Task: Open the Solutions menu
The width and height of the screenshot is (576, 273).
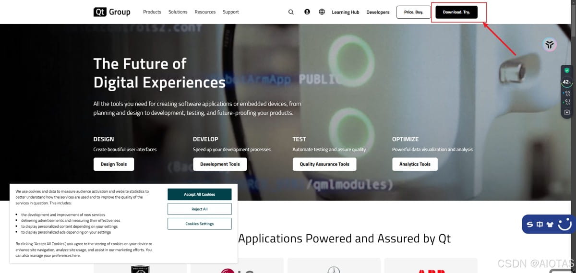Action: [178, 12]
